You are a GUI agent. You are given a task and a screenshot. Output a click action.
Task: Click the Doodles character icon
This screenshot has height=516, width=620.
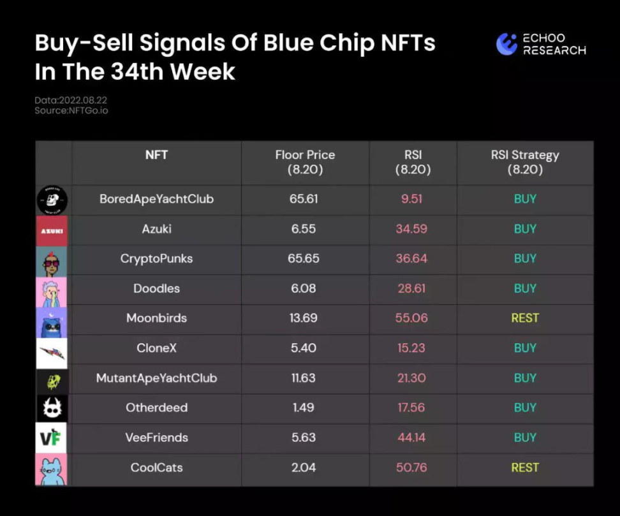pyautogui.click(x=52, y=290)
